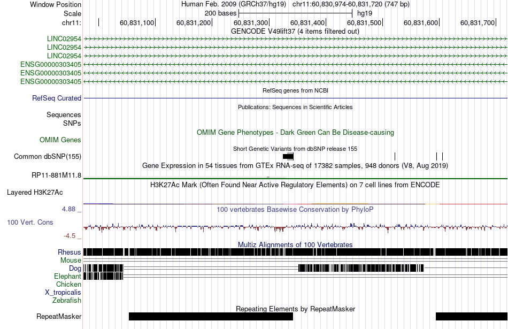Click coordinate label 60,831,100 on ruler
Viewport: 508px width, 329px height.
(137, 22)
